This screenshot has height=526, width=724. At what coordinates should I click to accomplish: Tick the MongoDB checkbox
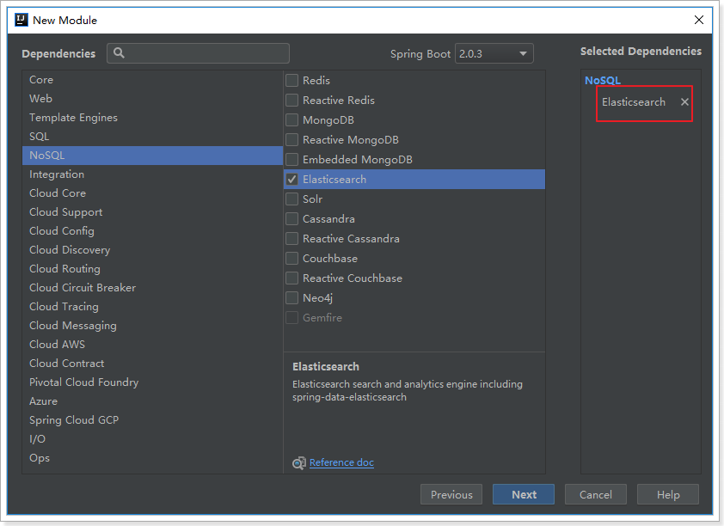(x=292, y=120)
